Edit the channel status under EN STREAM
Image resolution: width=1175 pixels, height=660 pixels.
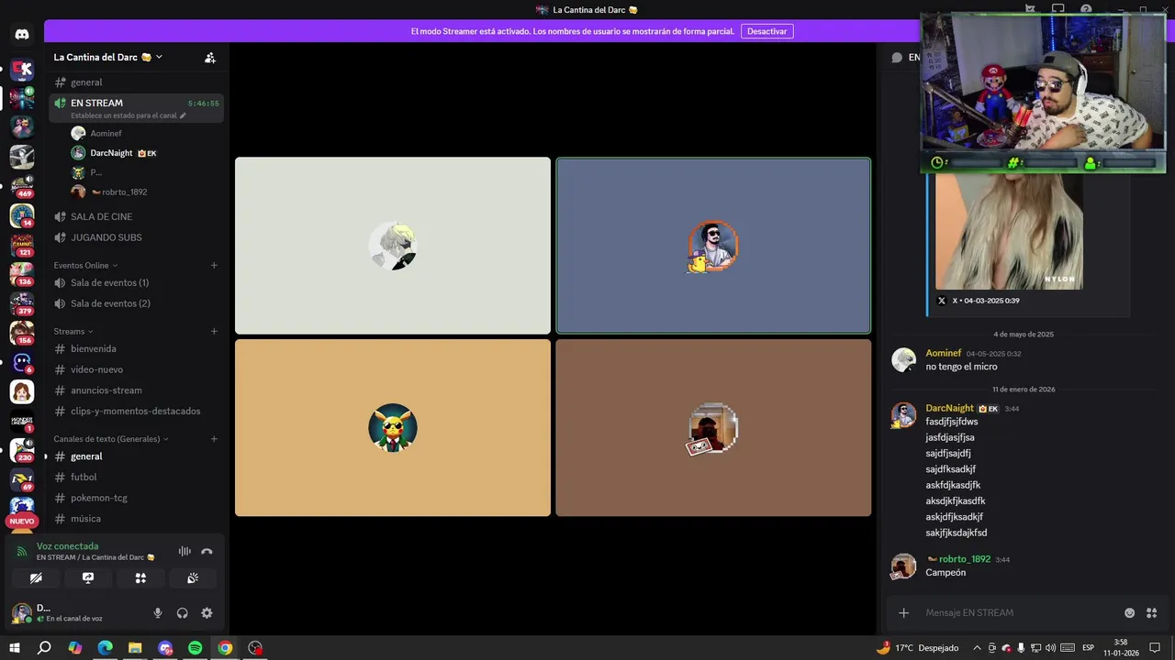pos(129,116)
